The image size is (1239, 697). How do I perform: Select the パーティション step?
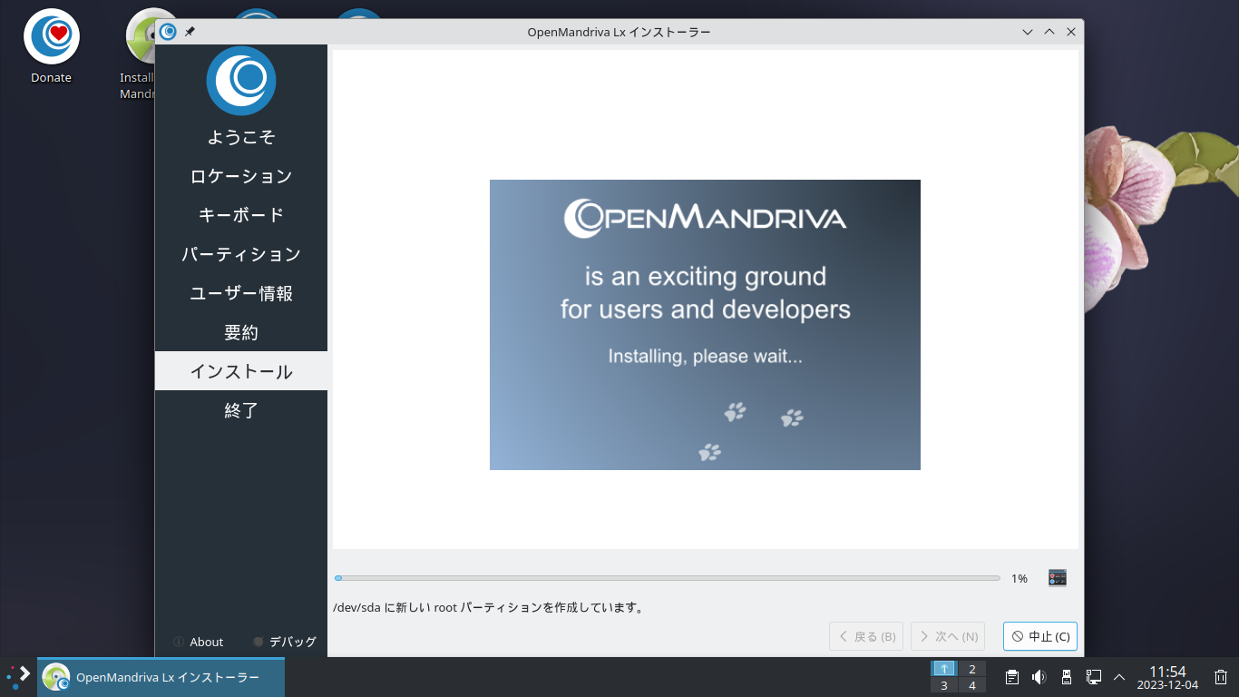[x=241, y=254]
